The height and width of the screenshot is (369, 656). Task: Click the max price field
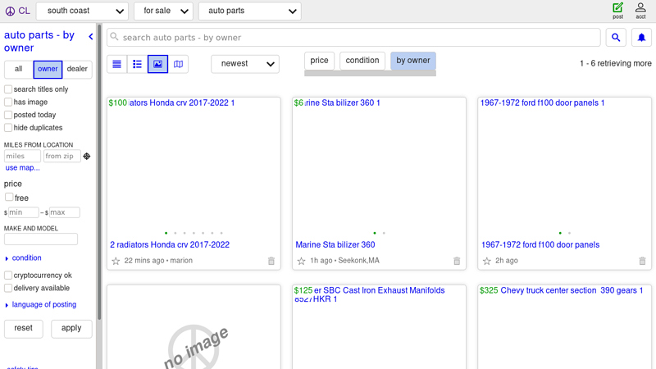[65, 212]
